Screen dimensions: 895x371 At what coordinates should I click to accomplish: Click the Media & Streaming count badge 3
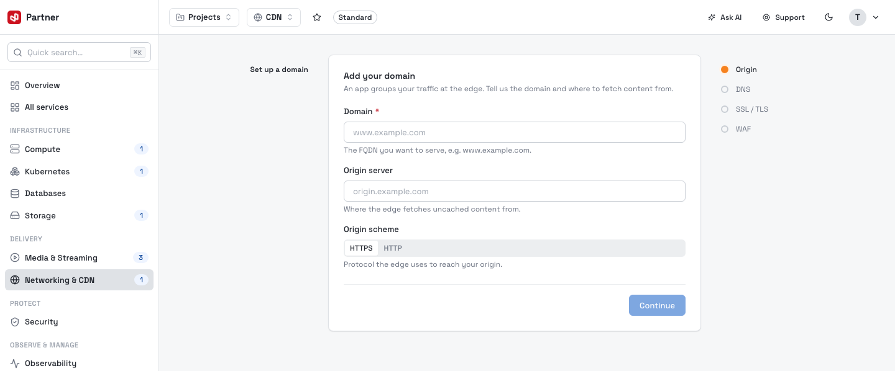tap(140, 258)
